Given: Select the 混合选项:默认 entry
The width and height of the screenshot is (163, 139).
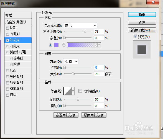Looking at the screenshot, I should [18, 22].
